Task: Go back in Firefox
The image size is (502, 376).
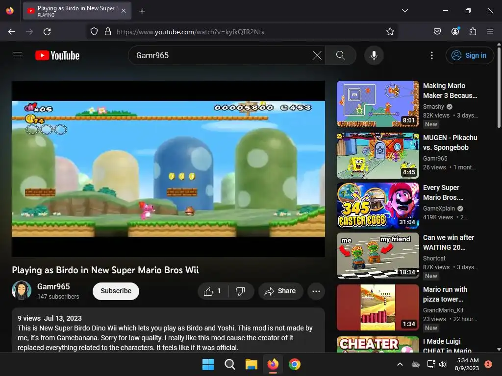Action: (12, 32)
